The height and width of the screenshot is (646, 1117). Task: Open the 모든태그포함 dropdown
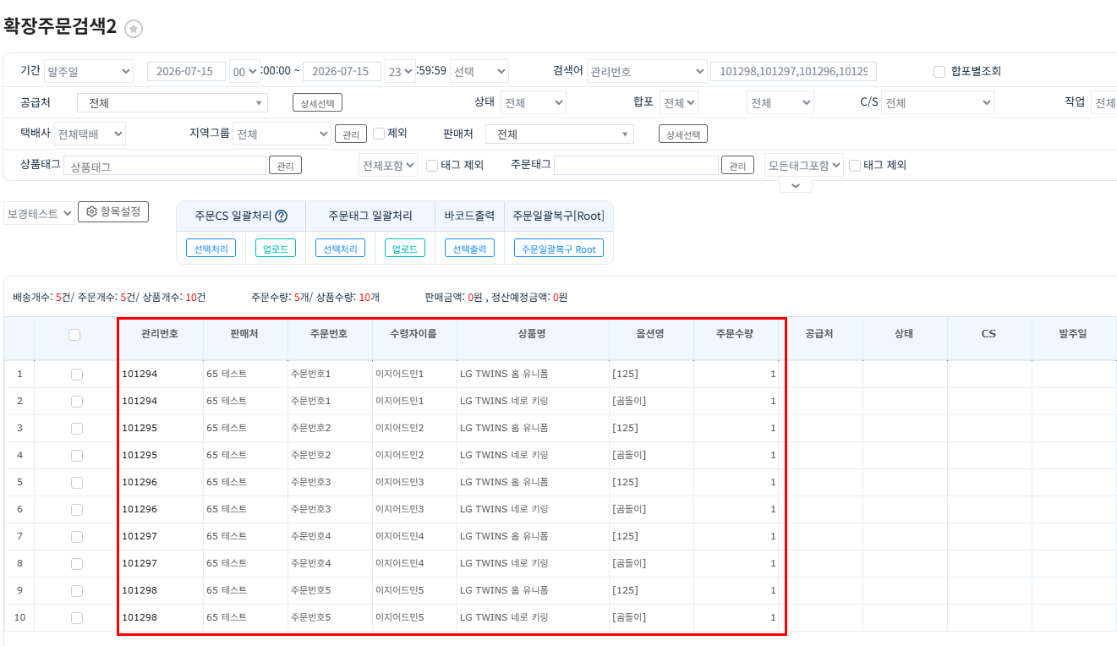click(804, 165)
